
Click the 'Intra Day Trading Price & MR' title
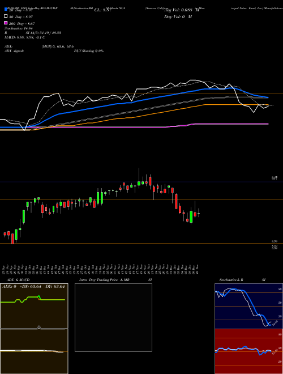[115, 280]
